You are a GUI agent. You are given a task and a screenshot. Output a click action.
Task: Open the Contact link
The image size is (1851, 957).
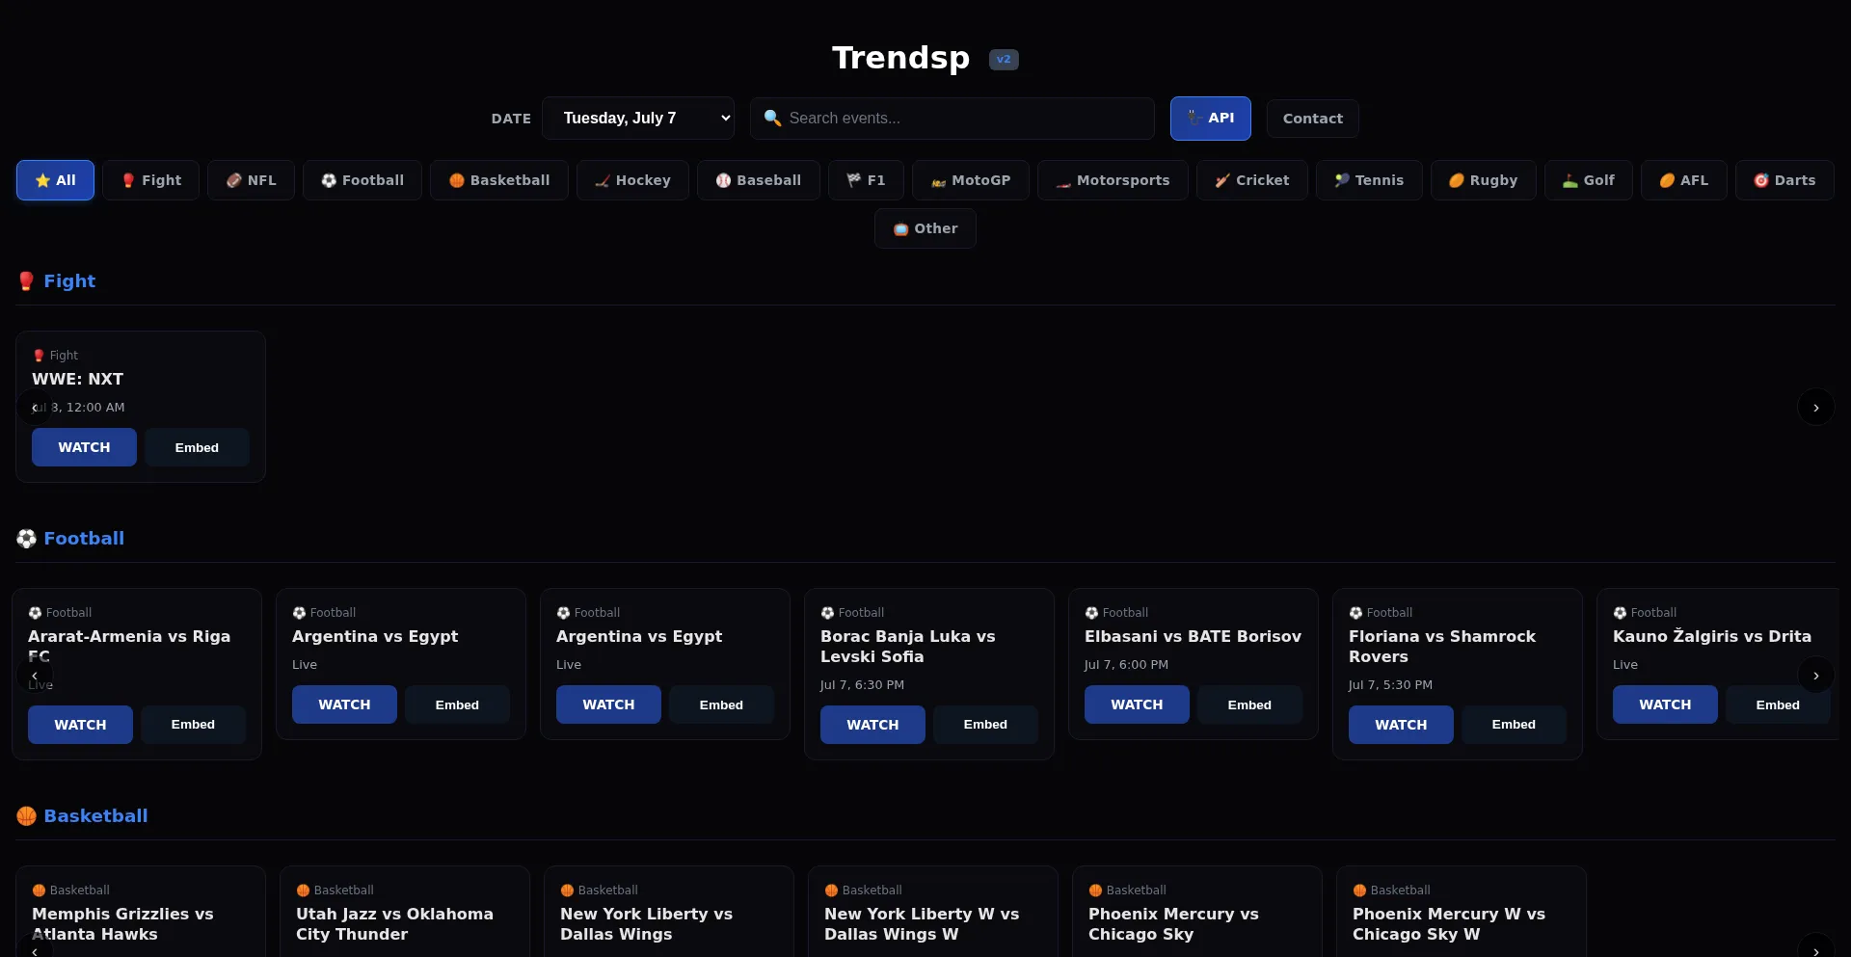(1313, 119)
